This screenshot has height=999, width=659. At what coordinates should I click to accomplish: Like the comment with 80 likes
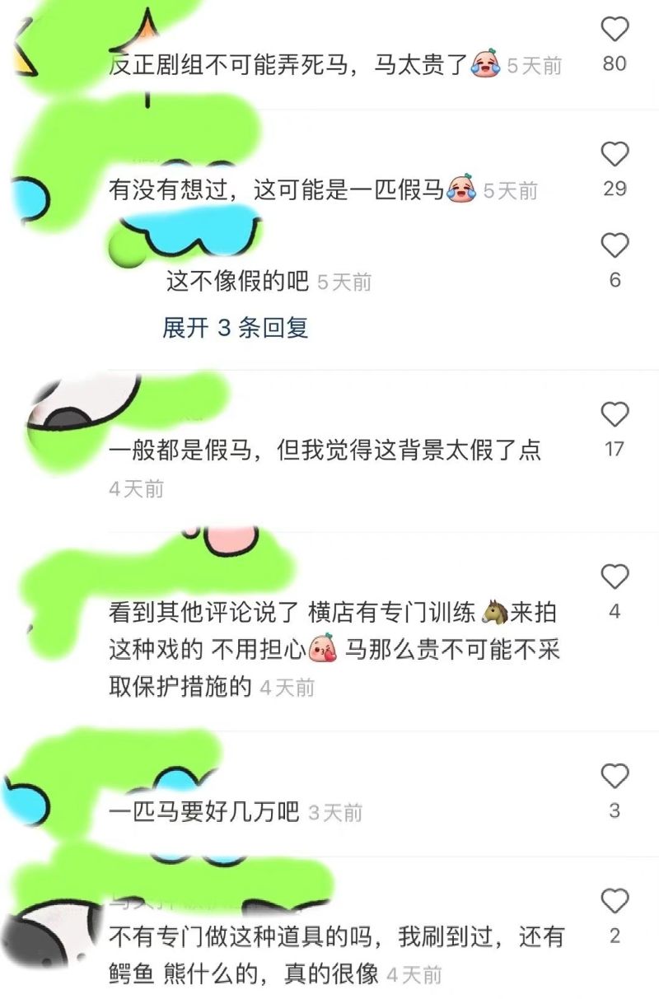click(x=615, y=30)
